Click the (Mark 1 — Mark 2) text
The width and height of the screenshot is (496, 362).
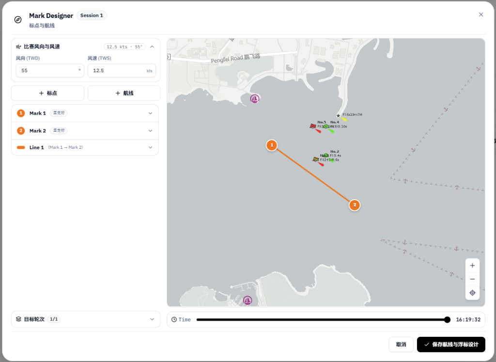pyautogui.click(x=65, y=147)
